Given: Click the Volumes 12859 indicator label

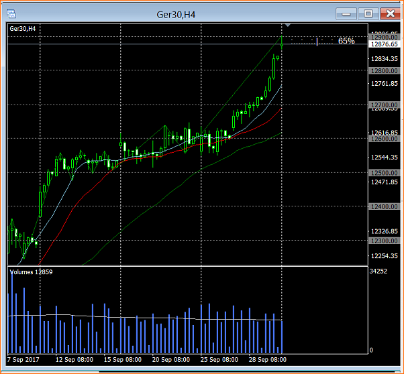Looking at the screenshot, I should click(x=31, y=272).
